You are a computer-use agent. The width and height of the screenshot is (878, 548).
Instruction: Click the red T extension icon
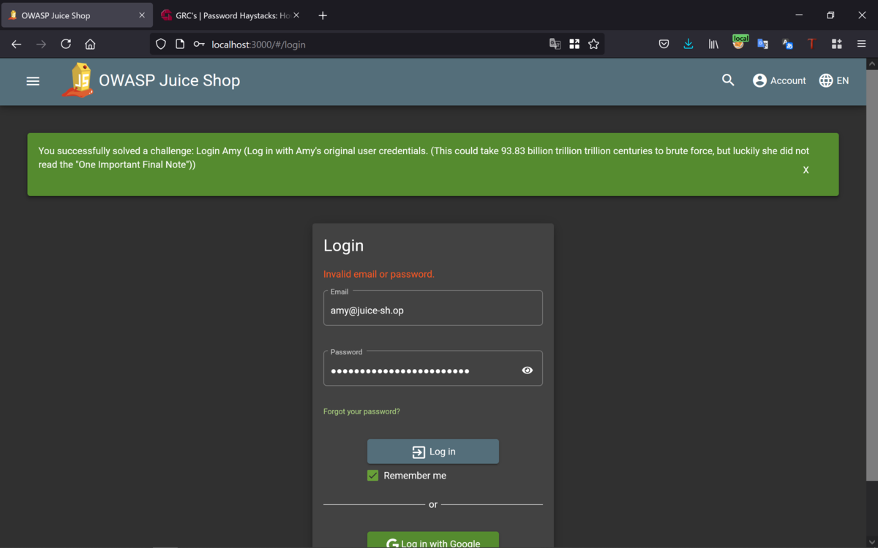click(811, 45)
